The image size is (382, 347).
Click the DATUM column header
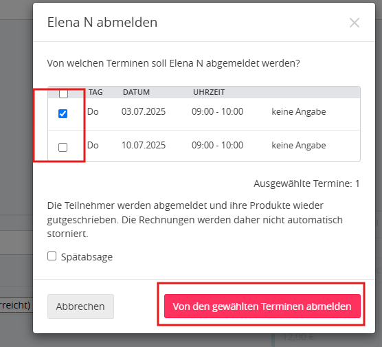point(136,92)
